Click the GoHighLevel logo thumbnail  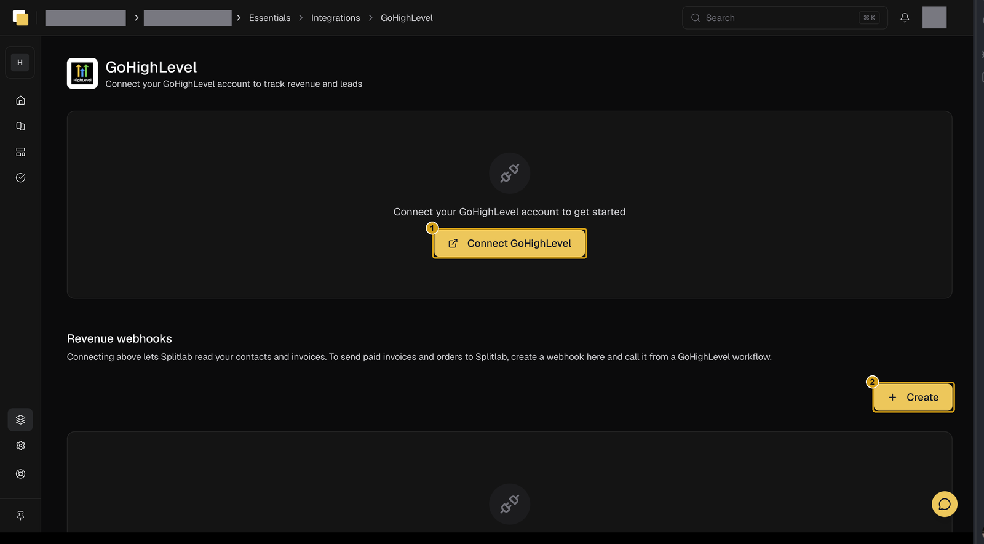coord(82,73)
